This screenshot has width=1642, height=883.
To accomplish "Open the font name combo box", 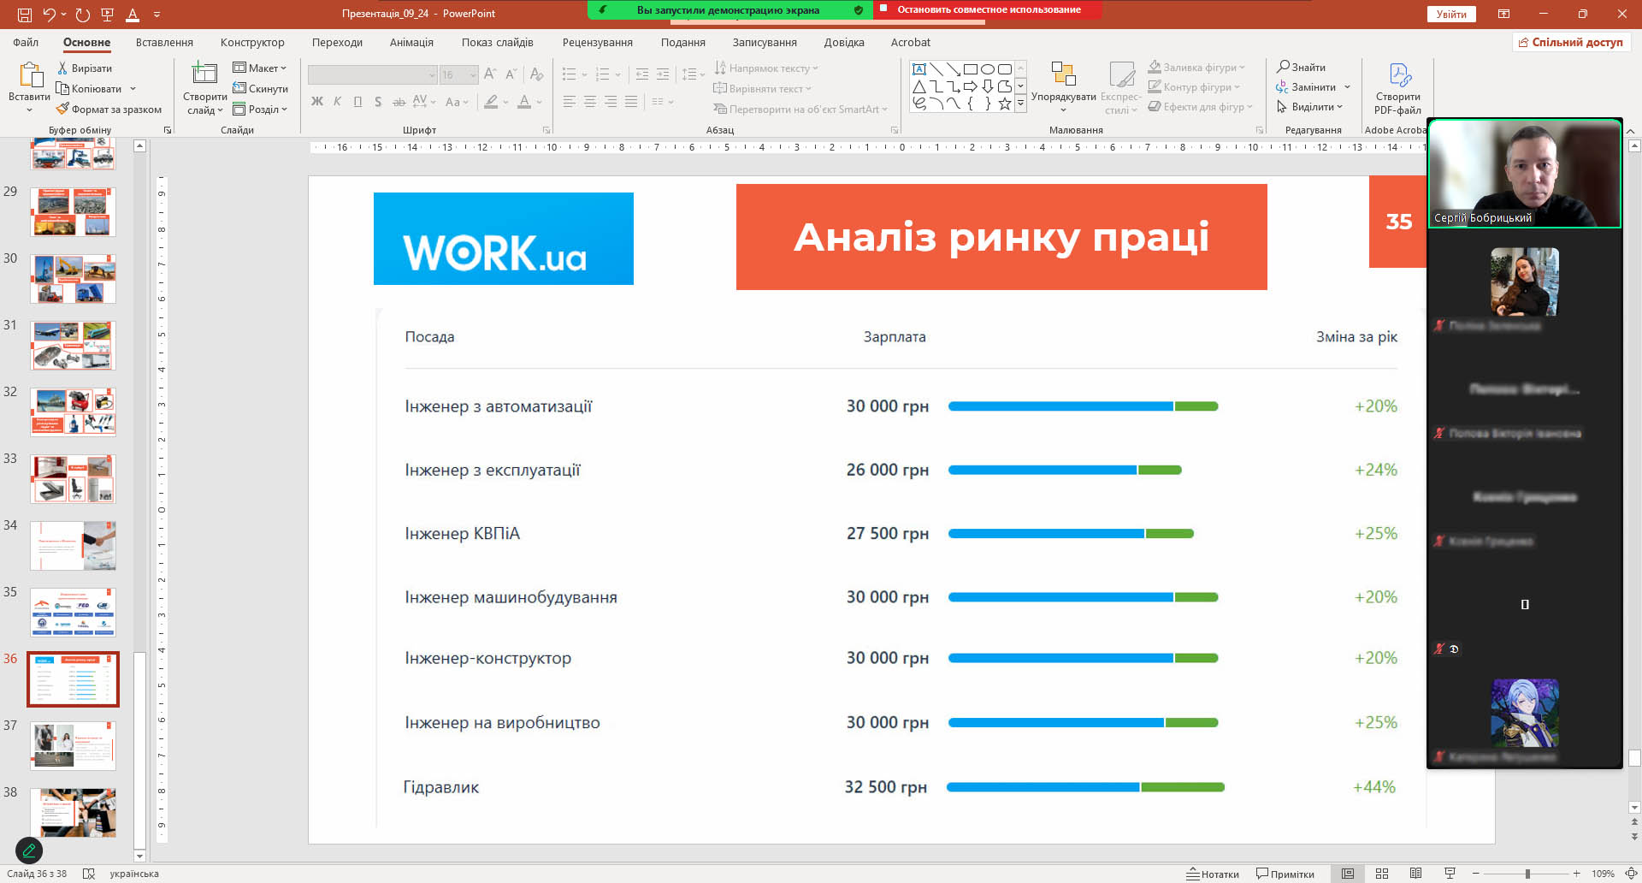I will (372, 75).
